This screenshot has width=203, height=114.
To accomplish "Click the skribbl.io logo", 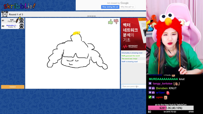I will pyautogui.click(x=20, y=6).
